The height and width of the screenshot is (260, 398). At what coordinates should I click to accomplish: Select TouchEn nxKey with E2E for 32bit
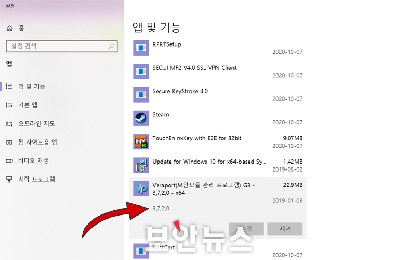pyautogui.click(x=197, y=138)
